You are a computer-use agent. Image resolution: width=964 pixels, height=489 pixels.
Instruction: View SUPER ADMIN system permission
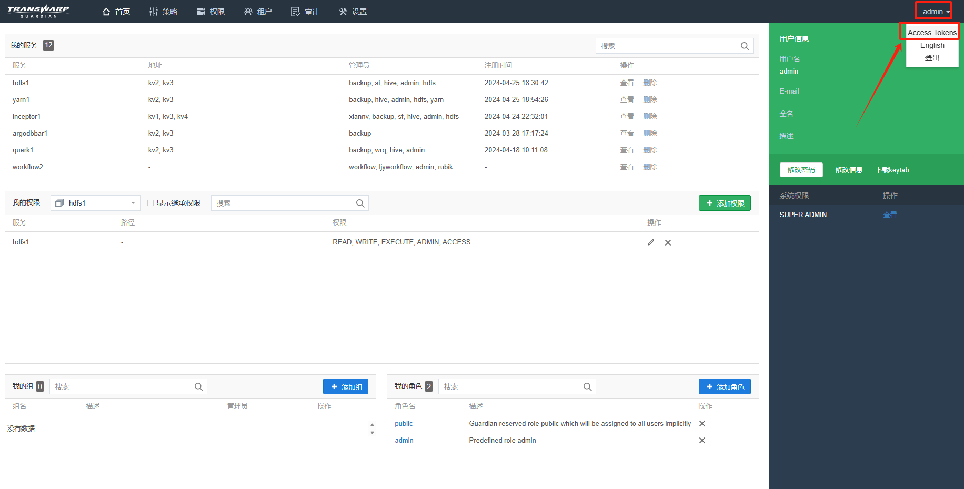coord(890,215)
